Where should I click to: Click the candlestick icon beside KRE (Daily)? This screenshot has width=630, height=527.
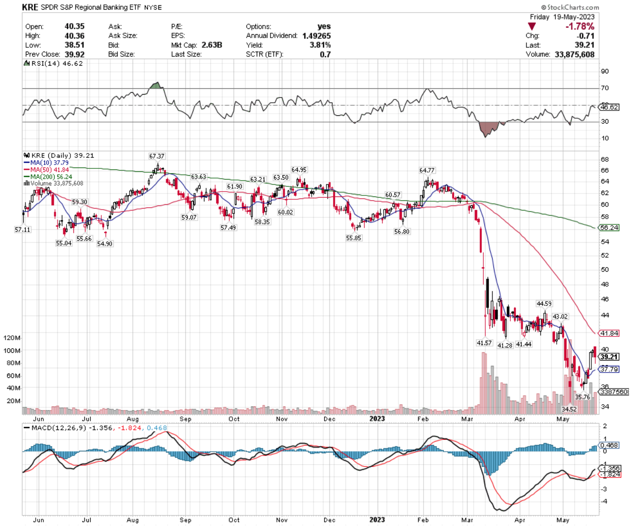pyautogui.click(x=27, y=155)
